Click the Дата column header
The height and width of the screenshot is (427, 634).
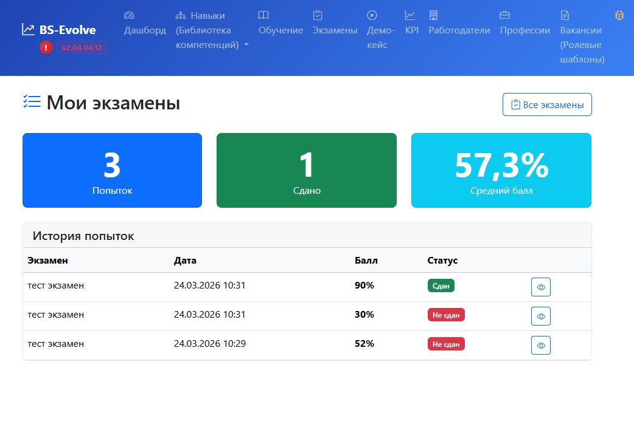tap(185, 261)
